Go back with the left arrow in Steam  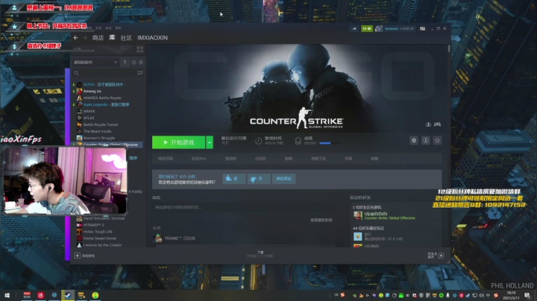(75, 37)
